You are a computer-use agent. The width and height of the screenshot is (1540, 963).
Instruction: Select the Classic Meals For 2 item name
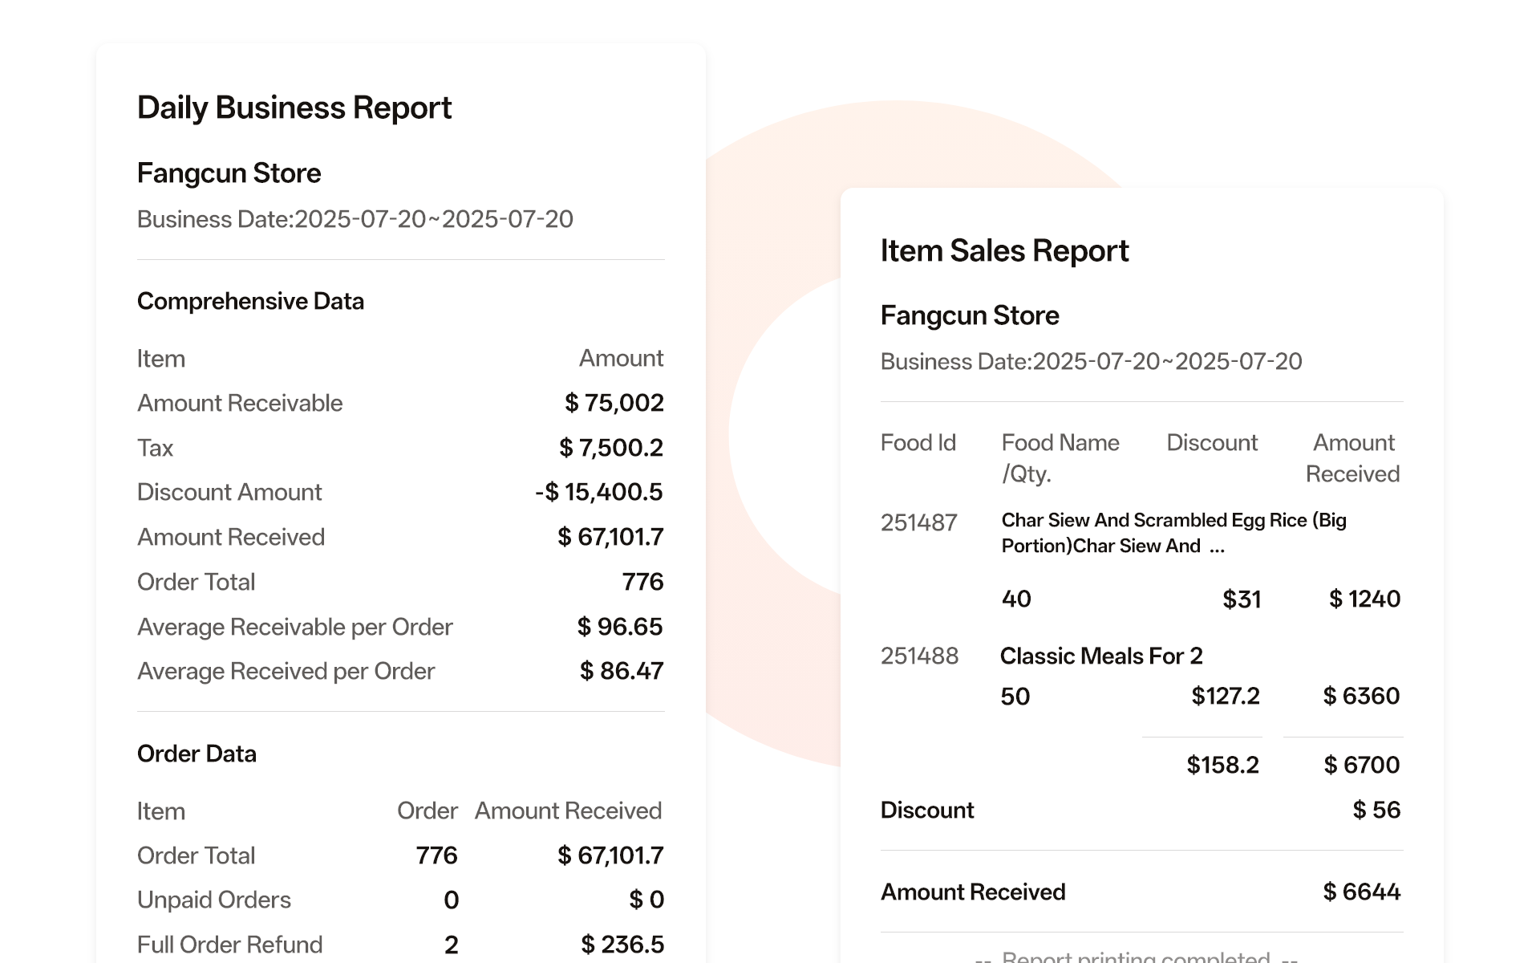pyautogui.click(x=1100, y=656)
